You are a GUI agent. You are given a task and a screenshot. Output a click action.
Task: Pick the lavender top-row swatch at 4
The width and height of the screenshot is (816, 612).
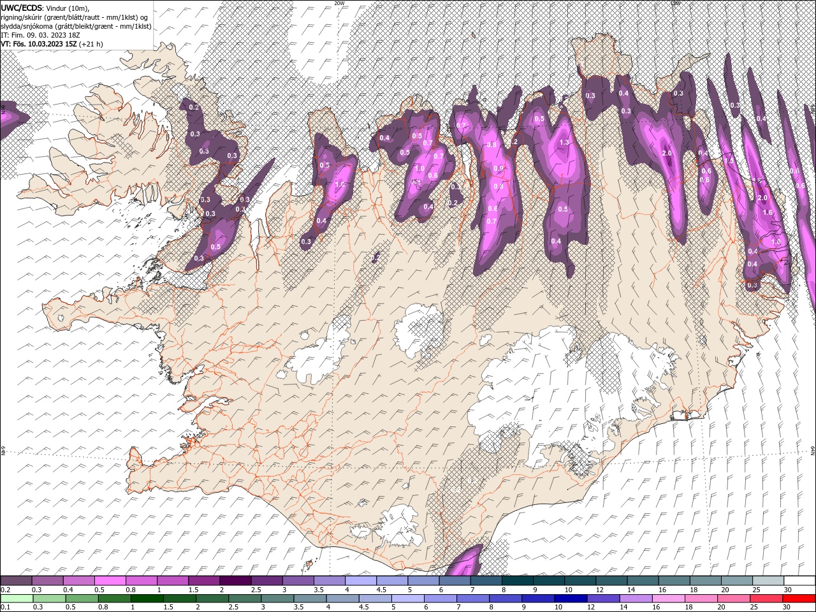point(361,581)
